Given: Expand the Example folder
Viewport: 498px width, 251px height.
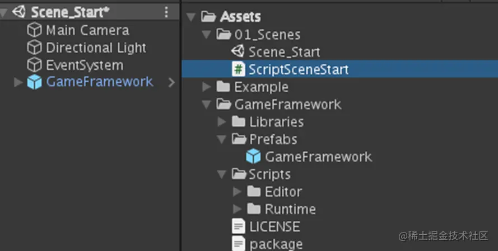Looking at the screenshot, I should (x=207, y=87).
